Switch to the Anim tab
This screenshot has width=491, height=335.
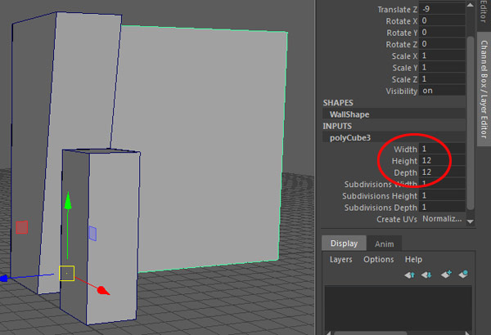click(x=382, y=243)
